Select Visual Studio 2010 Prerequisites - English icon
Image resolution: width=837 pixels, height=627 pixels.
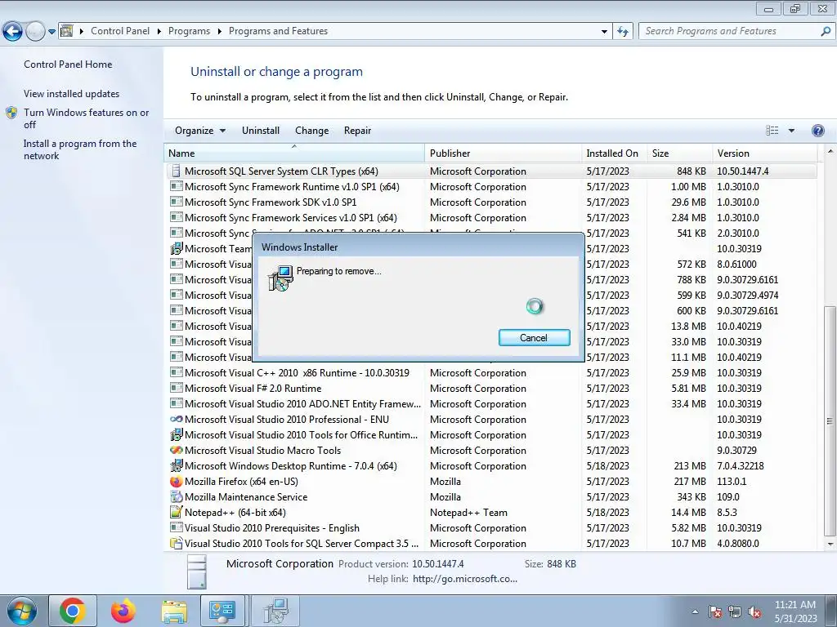click(x=176, y=528)
